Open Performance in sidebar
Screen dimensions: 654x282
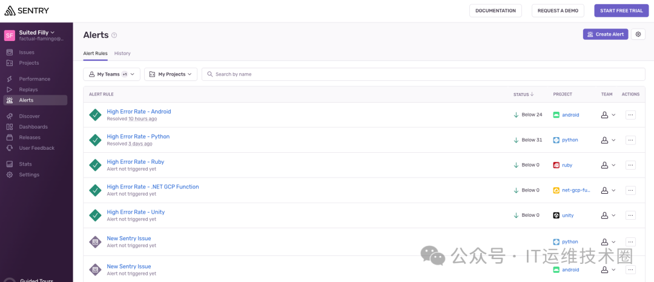pos(35,79)
